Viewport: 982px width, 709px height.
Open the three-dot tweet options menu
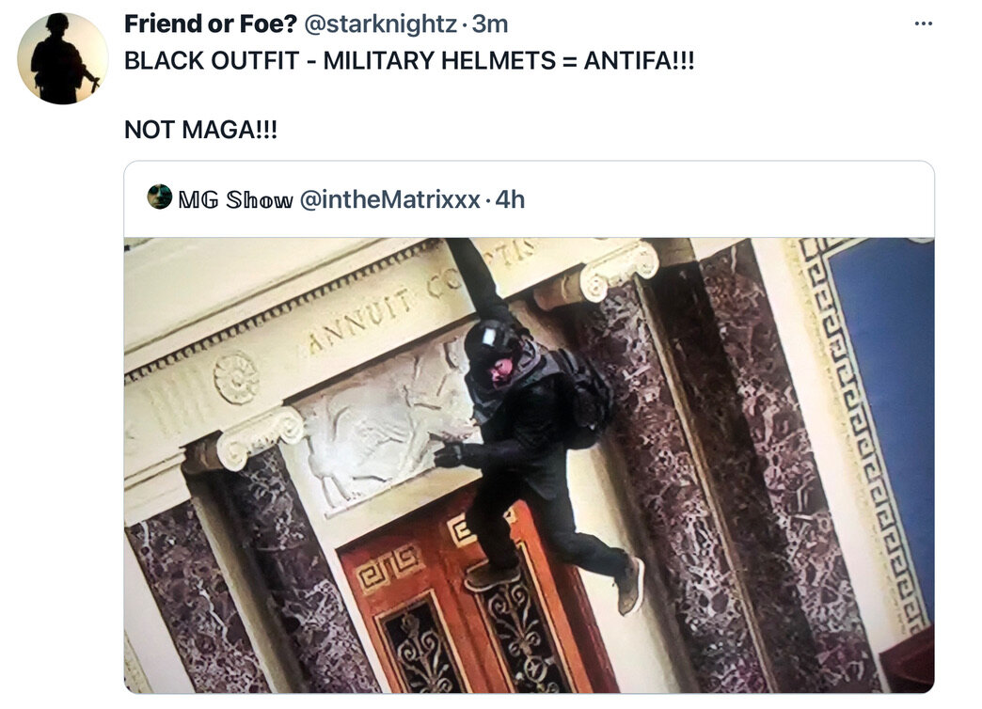pyautogui.click(x=923, y=24)
